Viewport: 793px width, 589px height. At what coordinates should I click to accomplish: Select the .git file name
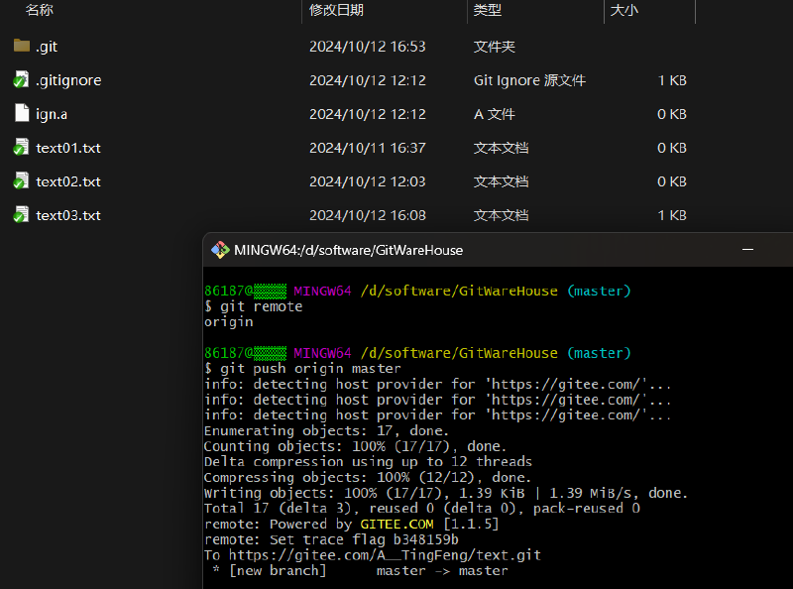[47, 47]
